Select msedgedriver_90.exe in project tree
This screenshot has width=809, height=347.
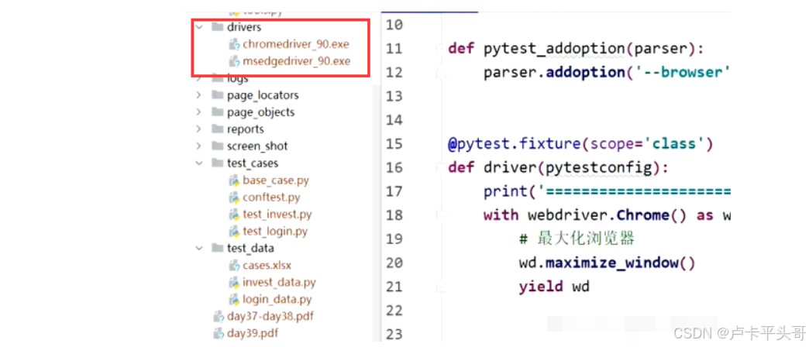pyautogui.click(x=297, y=61)
